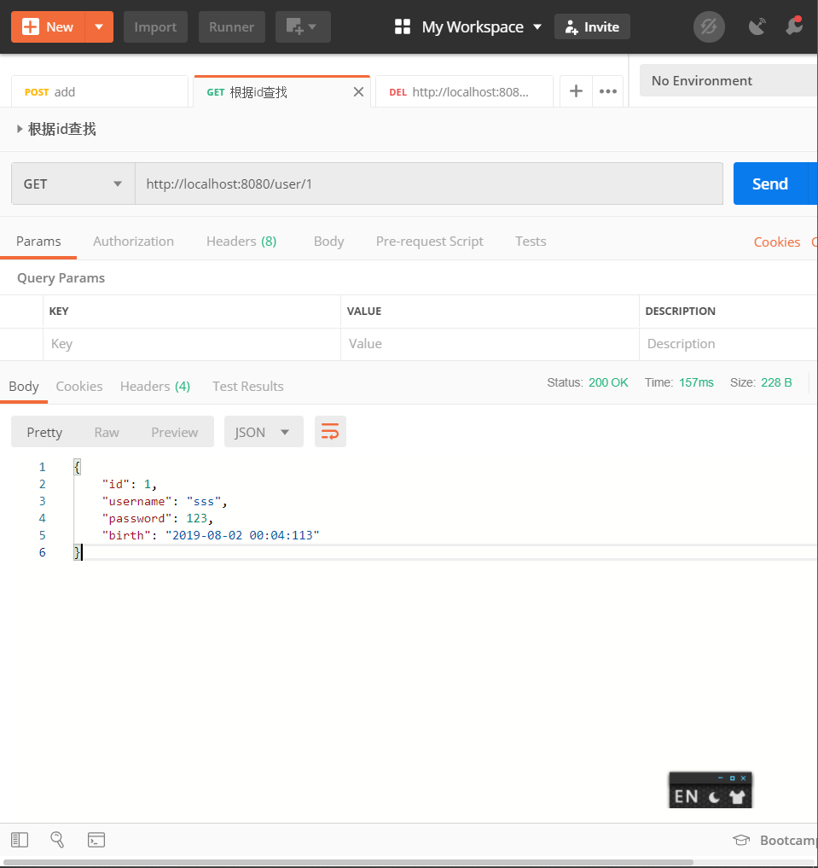Open the Cookies link
The width and height of the screenshot is (818, 868).
[x=776, y=242]
